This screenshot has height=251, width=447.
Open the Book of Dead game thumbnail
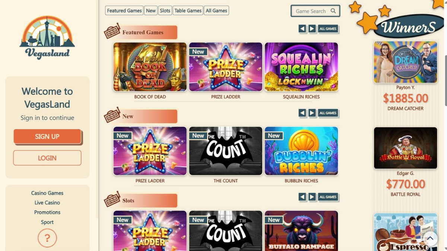click(150, 67)
